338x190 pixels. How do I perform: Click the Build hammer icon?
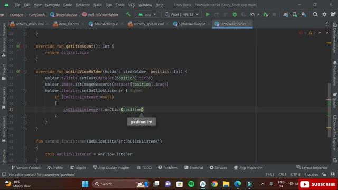point(128,14)
